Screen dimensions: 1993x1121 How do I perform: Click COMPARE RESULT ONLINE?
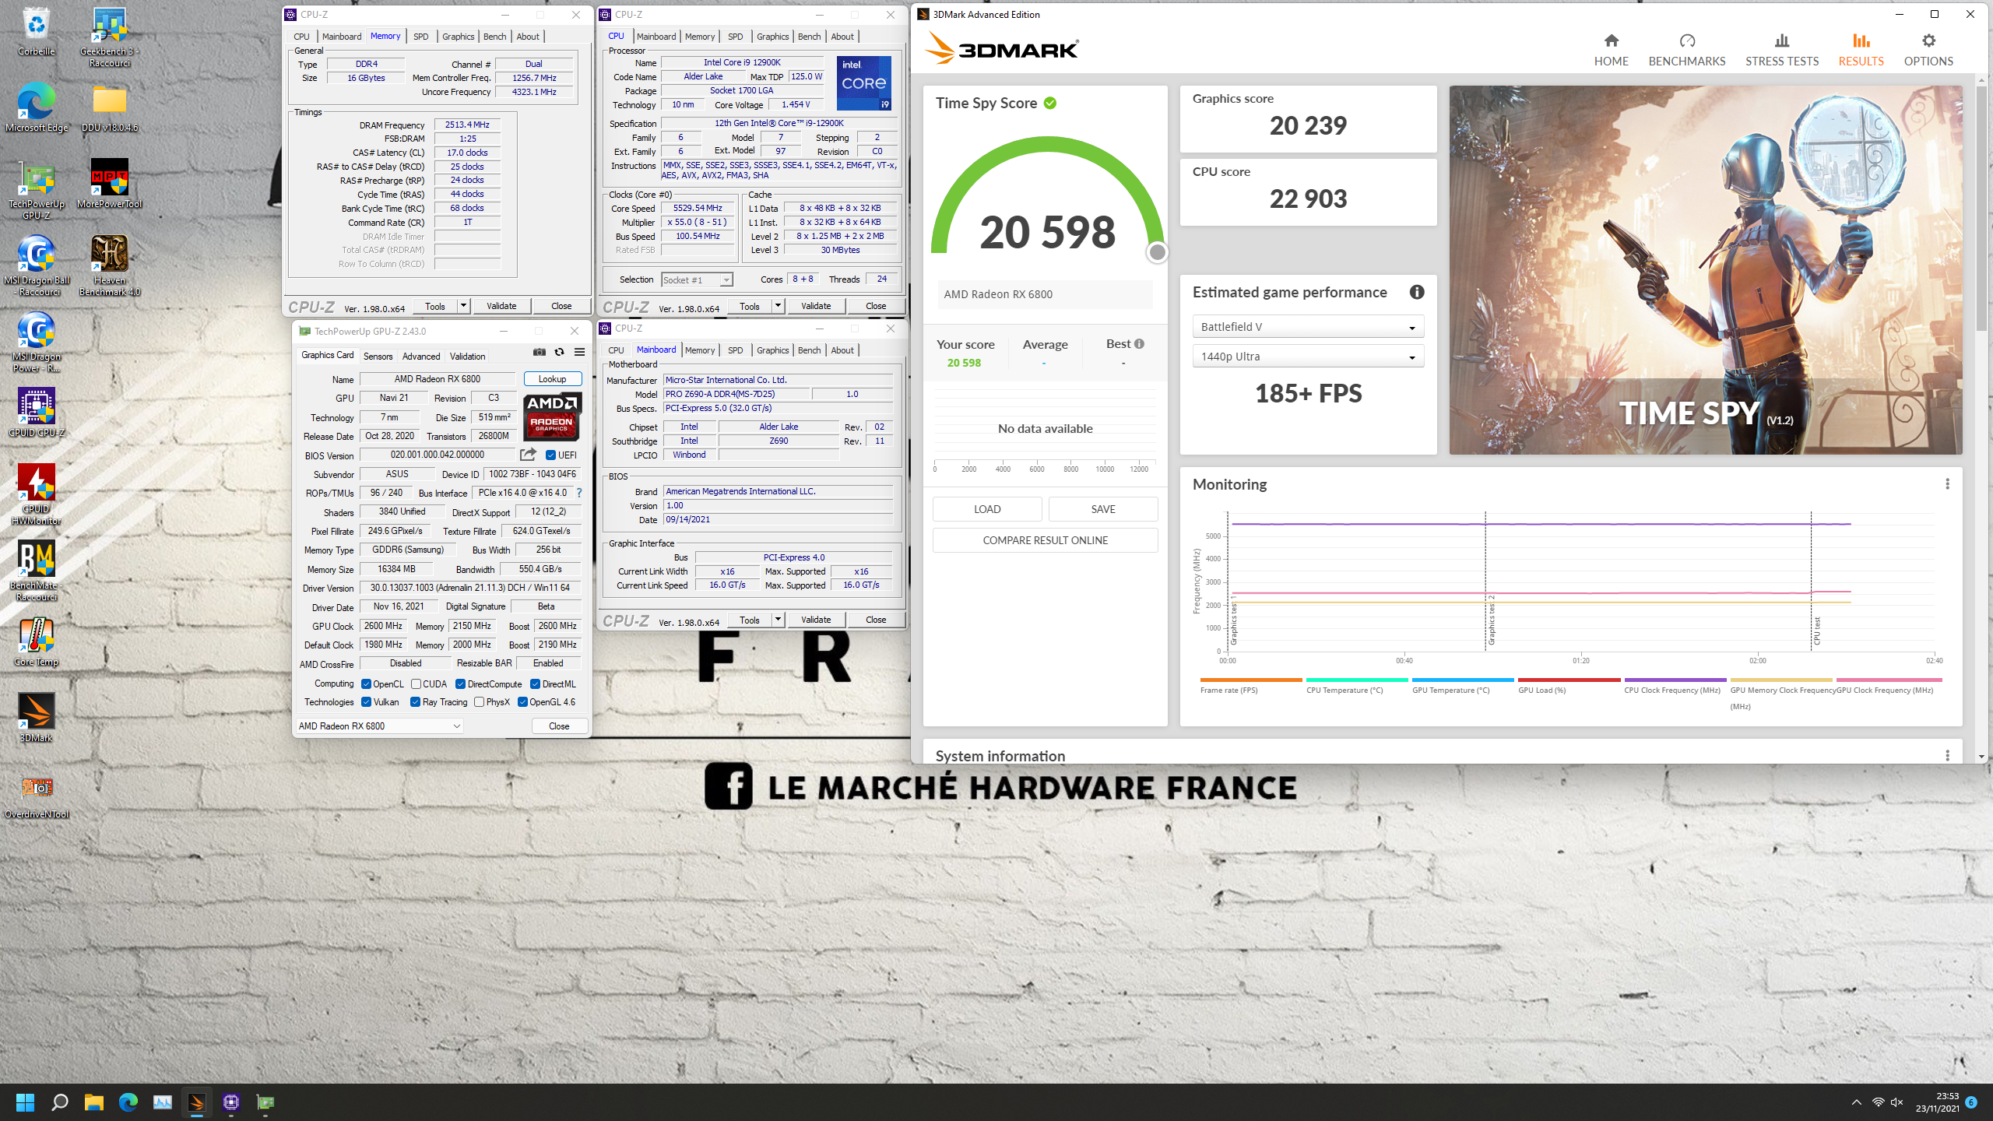tap(1045, 540)
